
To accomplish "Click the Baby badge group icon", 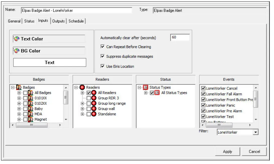I will coord(31,109).
